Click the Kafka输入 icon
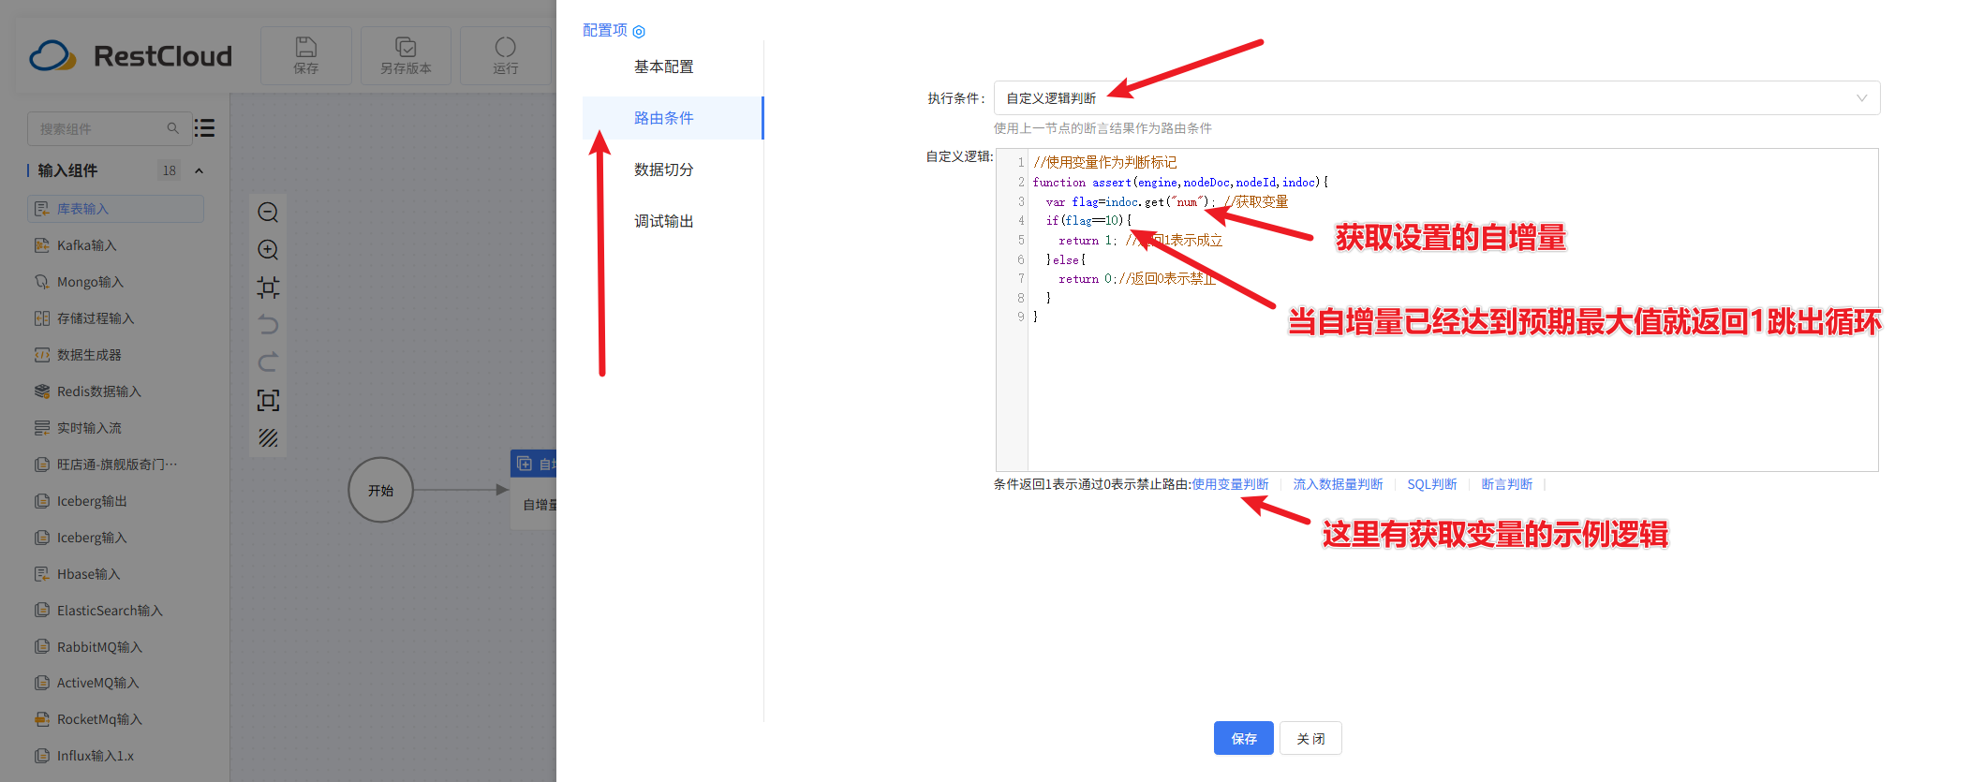The image size is (1983, 782). [42, 245]
